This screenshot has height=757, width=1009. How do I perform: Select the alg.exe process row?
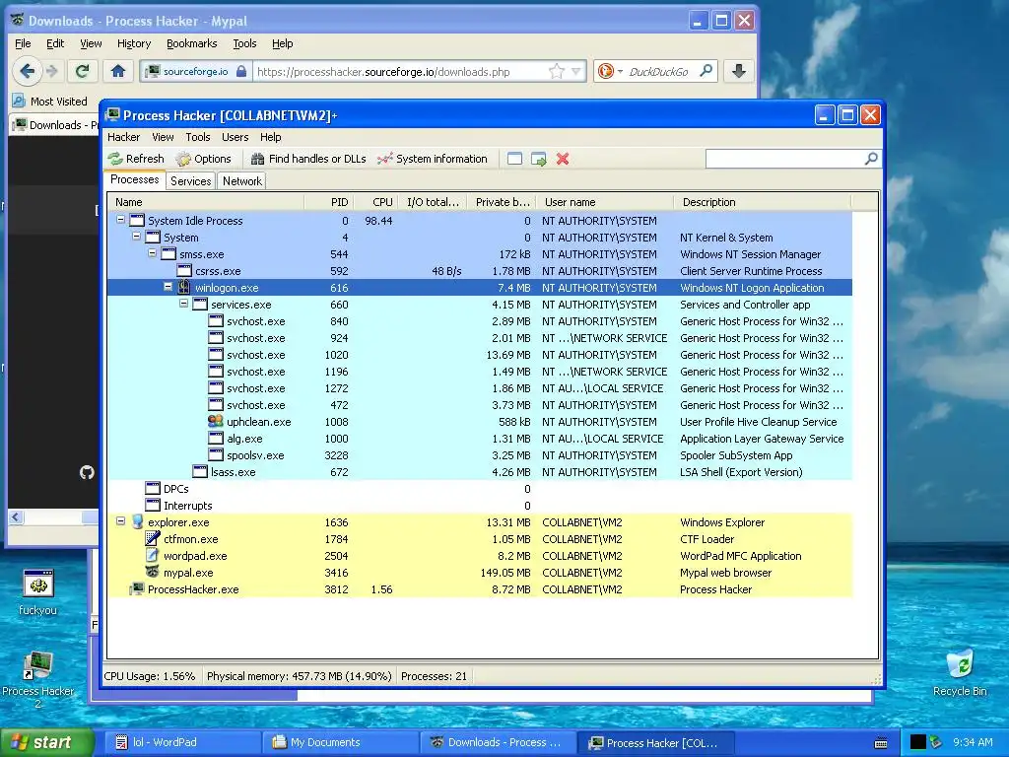coord(480,439)
